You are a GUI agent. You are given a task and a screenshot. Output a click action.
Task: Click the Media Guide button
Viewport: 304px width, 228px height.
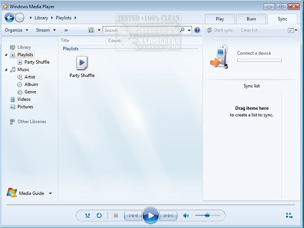[31, 193]
